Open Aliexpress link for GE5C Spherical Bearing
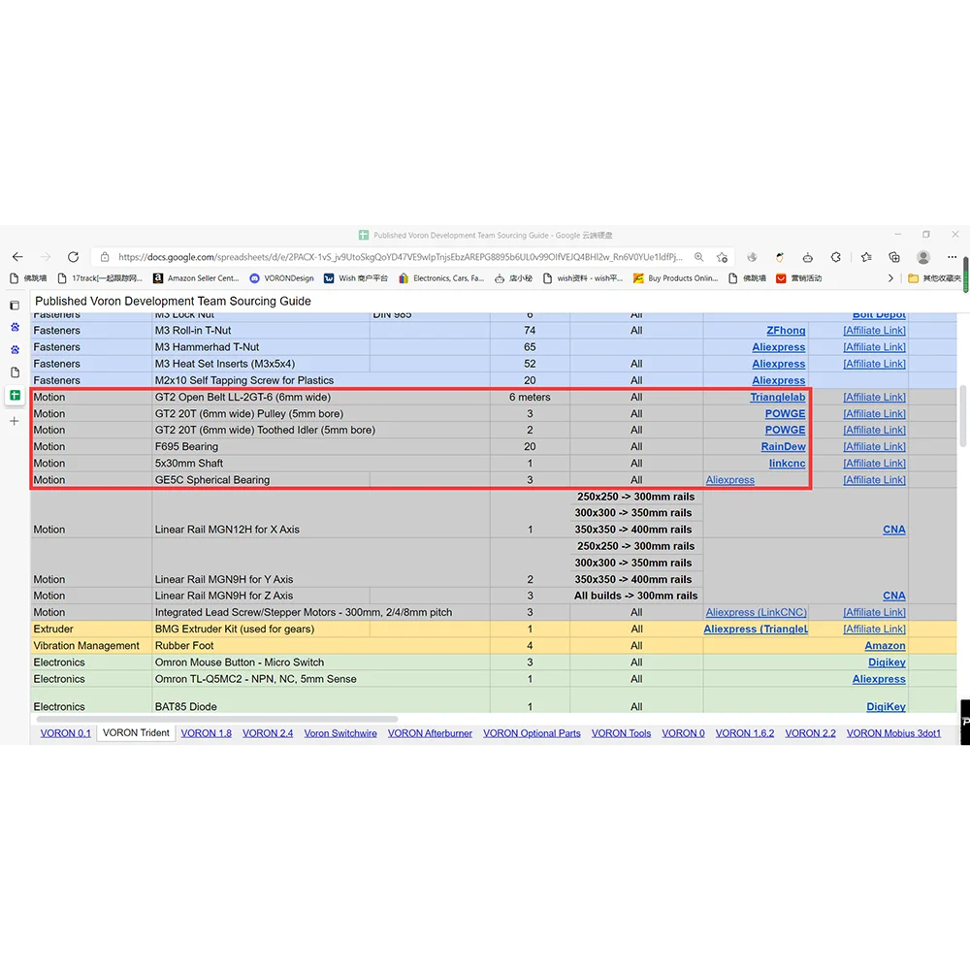Screen dimensions: 970x970 pyautogui.click(x=730, y=480)
